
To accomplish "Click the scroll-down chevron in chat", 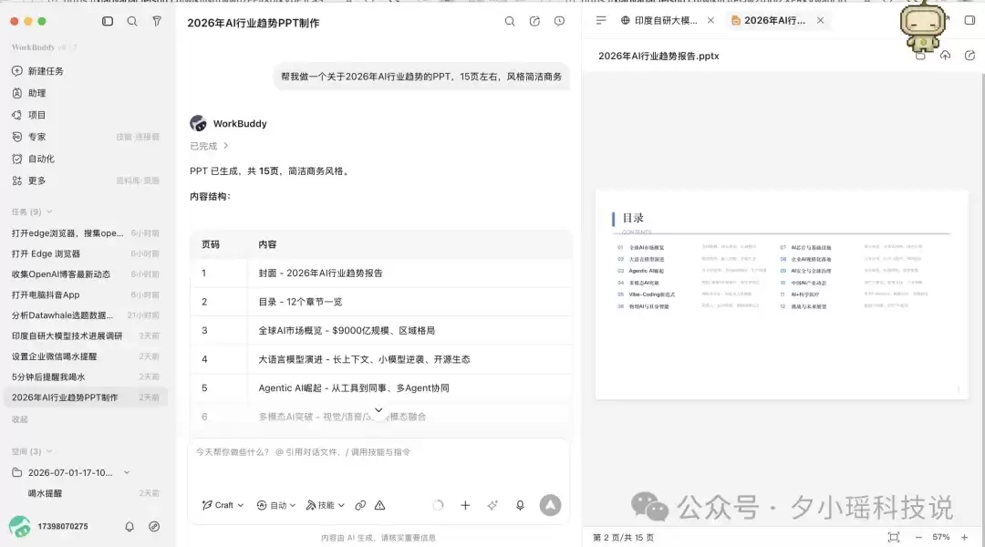I will point(378,411).
